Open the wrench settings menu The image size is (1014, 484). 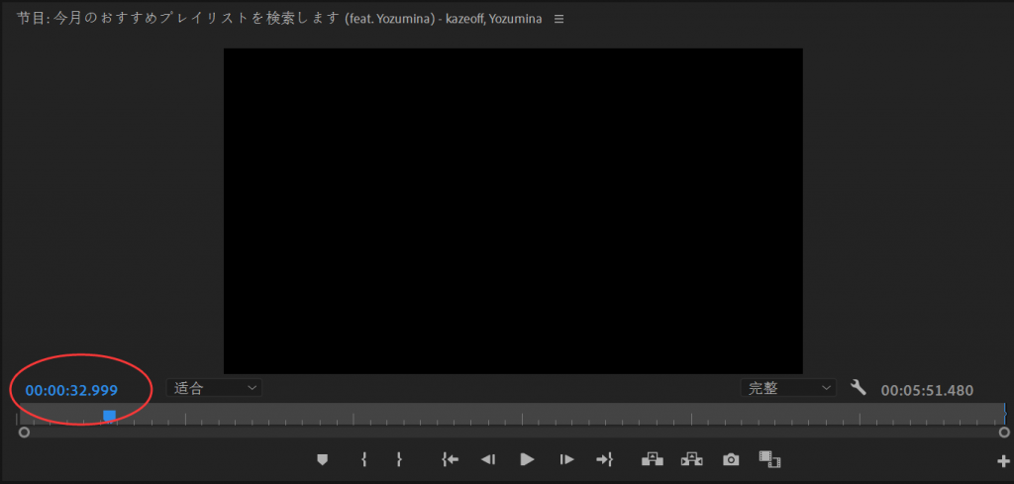[859, 388]
